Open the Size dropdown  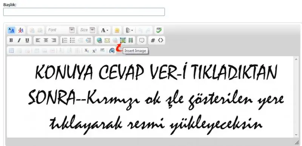(87, 30)
